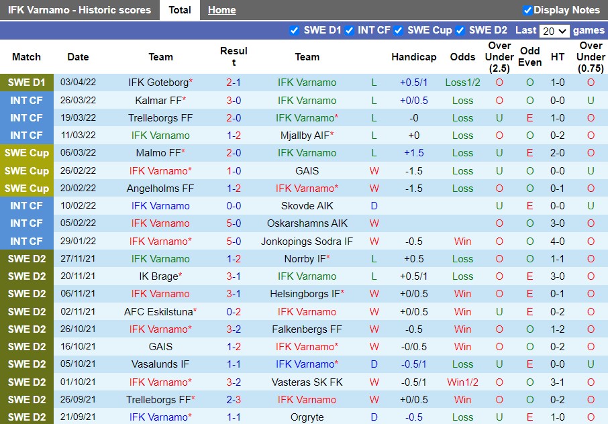
Task: Open the Last 20 games dropdown
Action: coord(554,31)
